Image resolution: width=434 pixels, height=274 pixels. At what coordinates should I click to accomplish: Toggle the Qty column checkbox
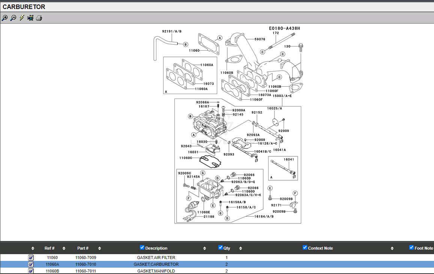pyautogui.click(x=221, y=247)
